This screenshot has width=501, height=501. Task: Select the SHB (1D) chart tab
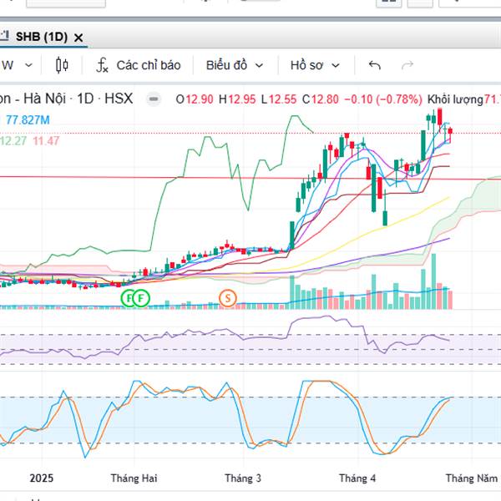tap(42, 37)
